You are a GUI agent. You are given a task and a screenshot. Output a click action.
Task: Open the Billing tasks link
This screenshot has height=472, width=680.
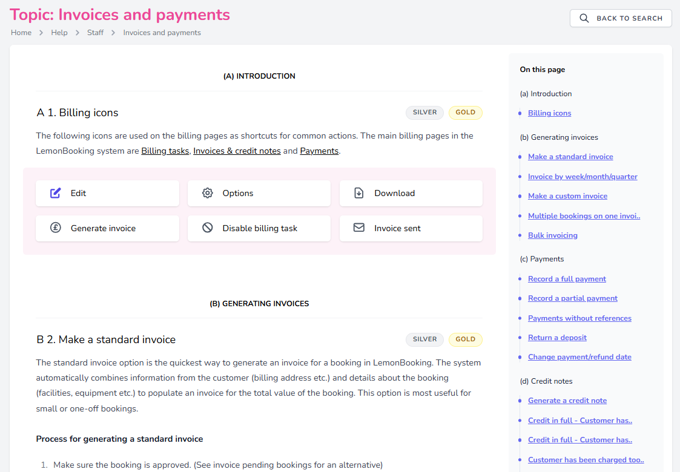point(165,151)
